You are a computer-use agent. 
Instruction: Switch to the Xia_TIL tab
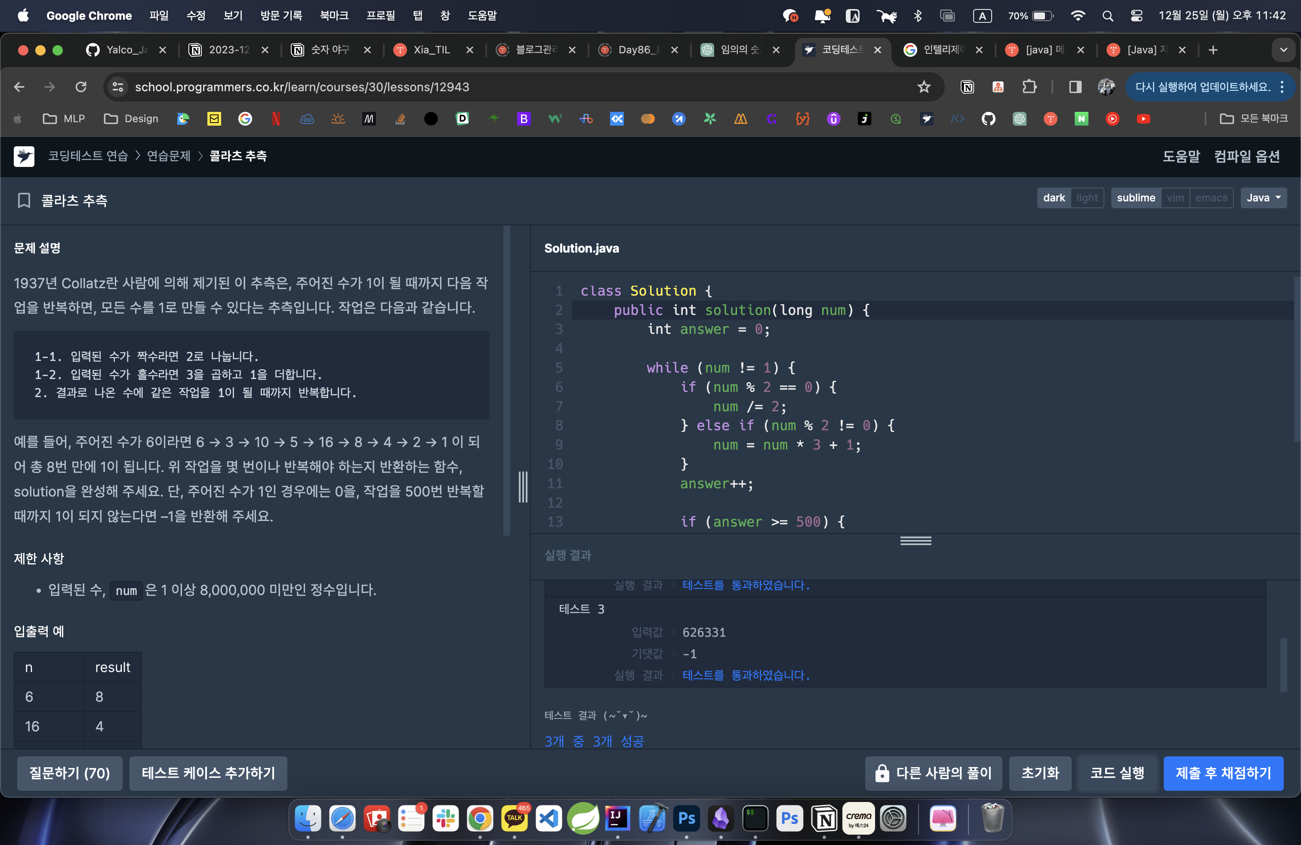point(431,50)
